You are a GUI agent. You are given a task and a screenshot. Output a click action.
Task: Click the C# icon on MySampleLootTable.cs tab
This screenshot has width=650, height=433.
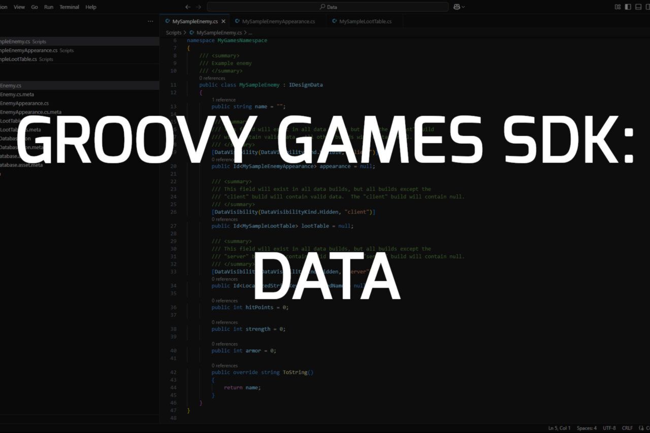point(334,21)
